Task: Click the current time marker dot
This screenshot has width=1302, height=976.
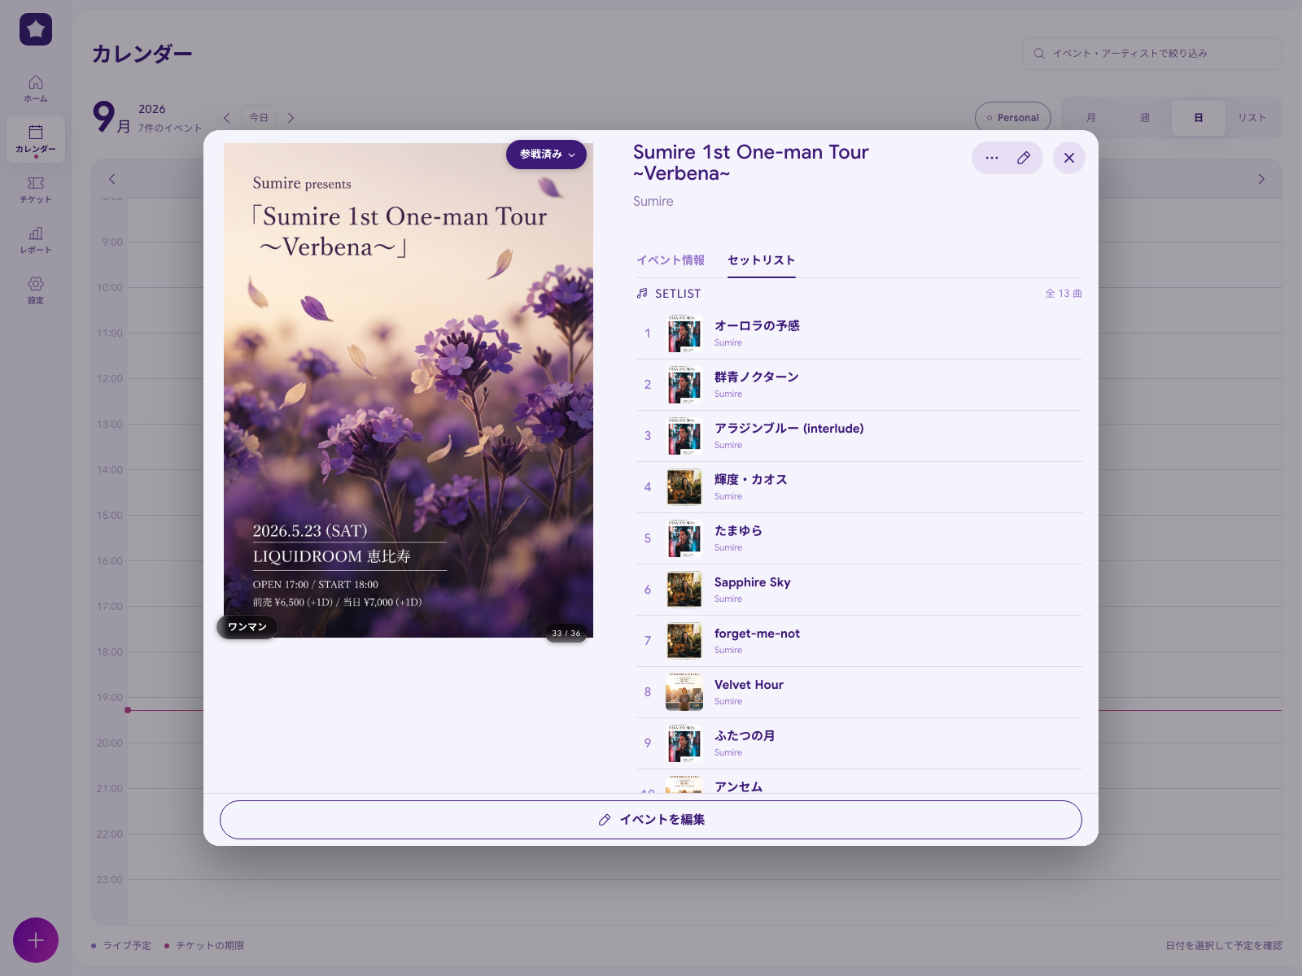Action: click(x=128, y=710)
